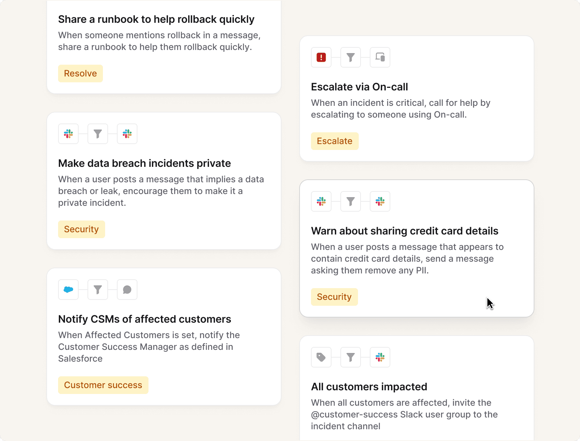
Task: Click the Security tag on data breach card
Action: [x=81, y=229]
